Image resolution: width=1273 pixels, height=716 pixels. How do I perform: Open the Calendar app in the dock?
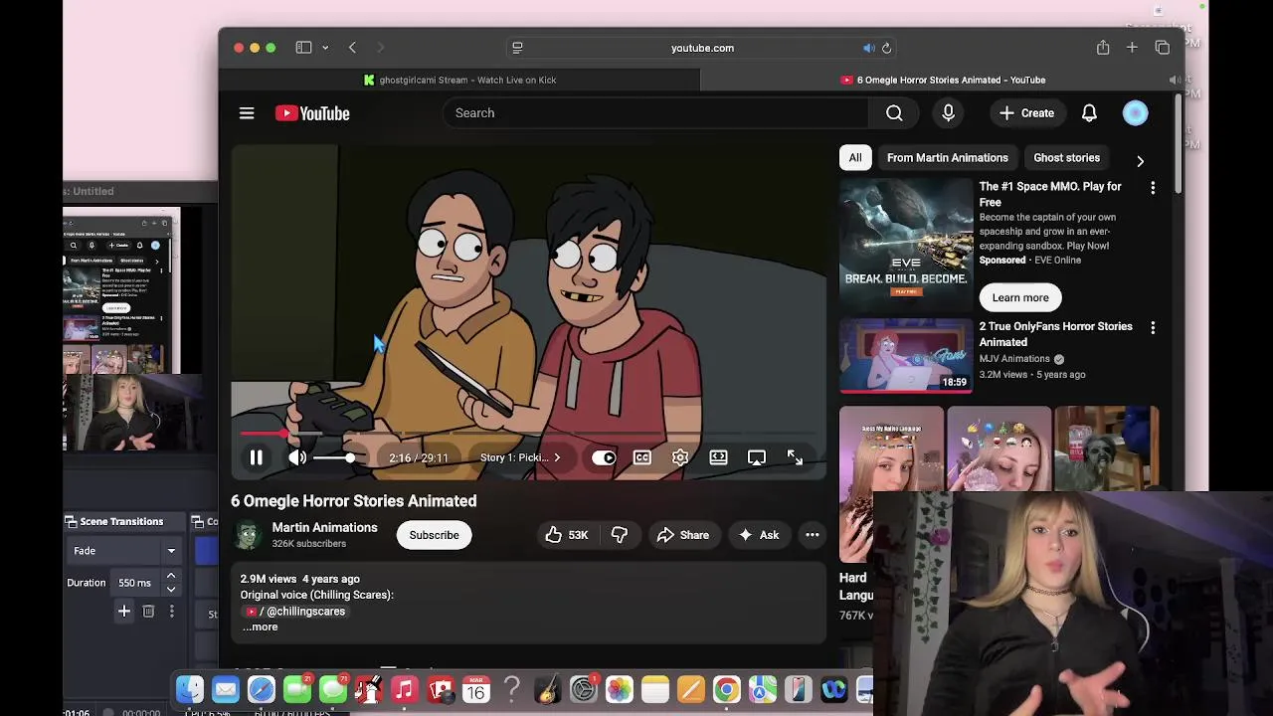(476, 689)
